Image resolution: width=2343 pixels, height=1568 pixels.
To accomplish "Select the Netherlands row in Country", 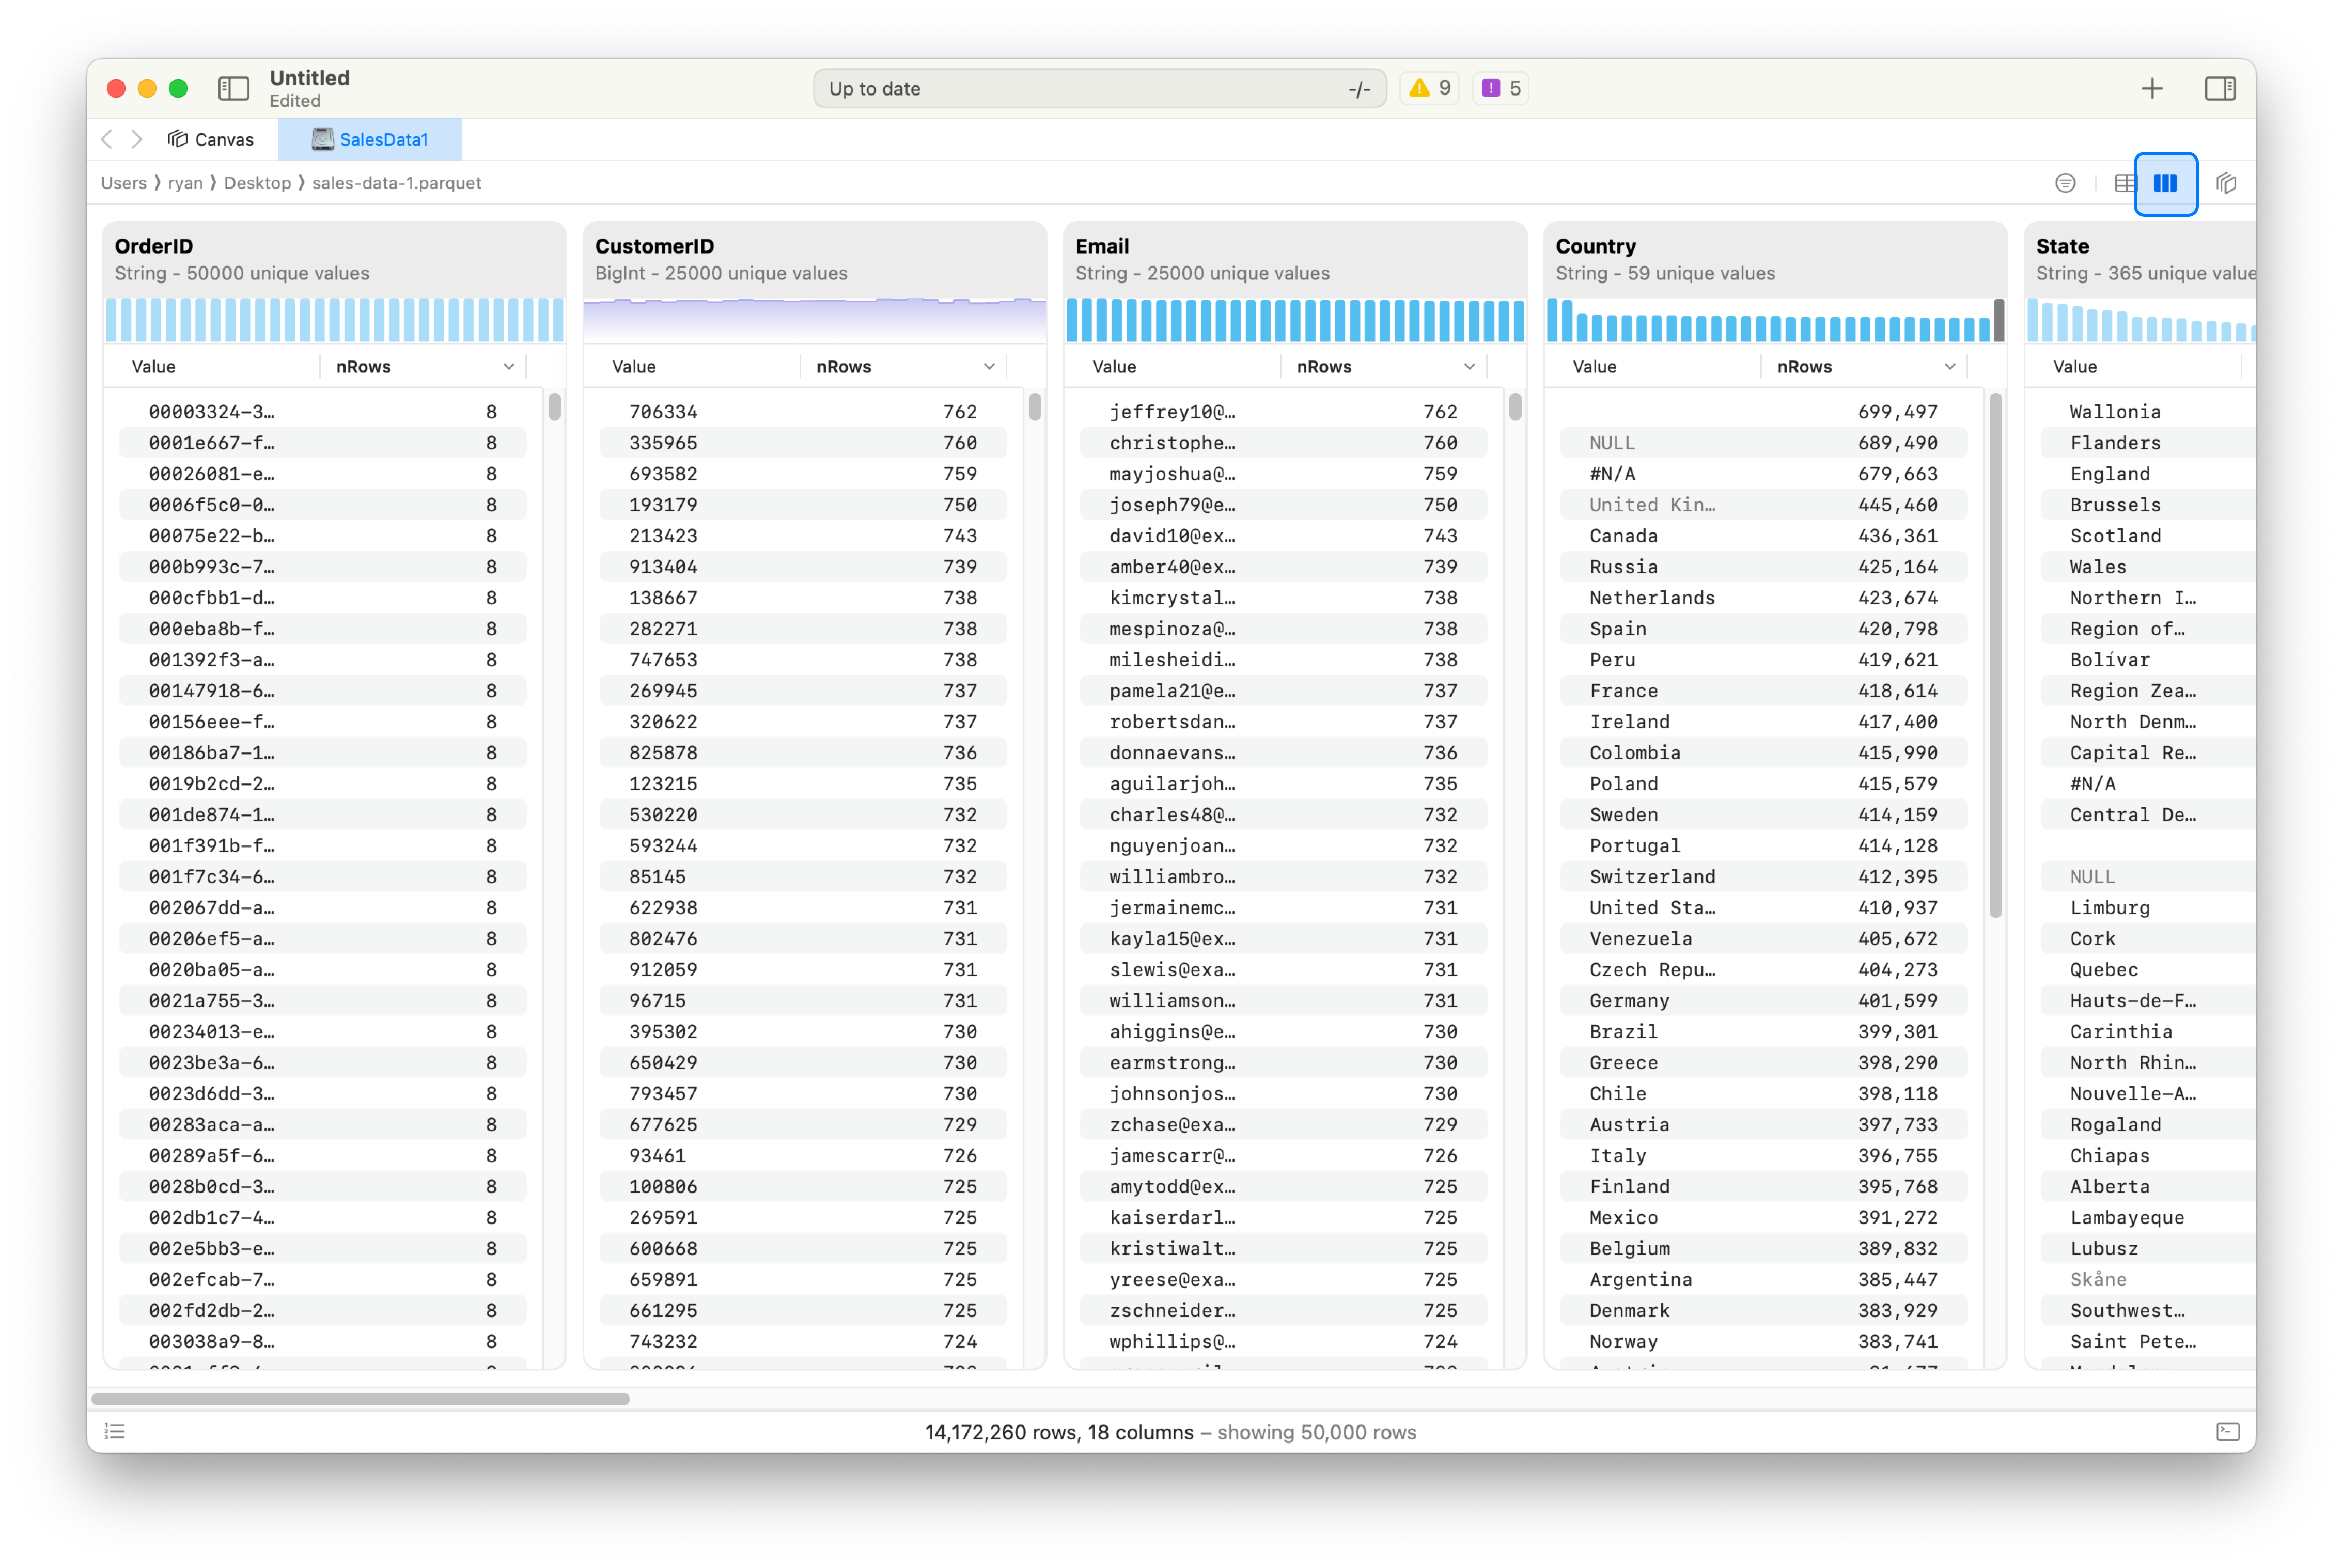I will coord(1763,598).
